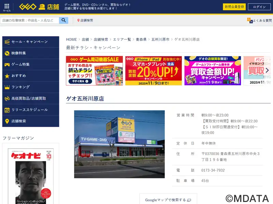
Task: Open ゲーム特集 in the sidebar menu
Action: [x=31, y=64]
